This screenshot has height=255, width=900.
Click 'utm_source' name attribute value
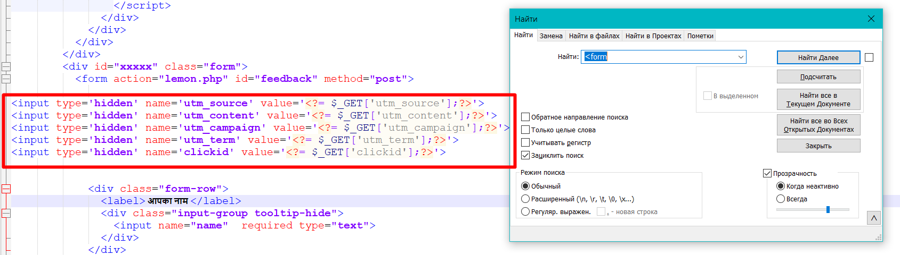(216, 103)
